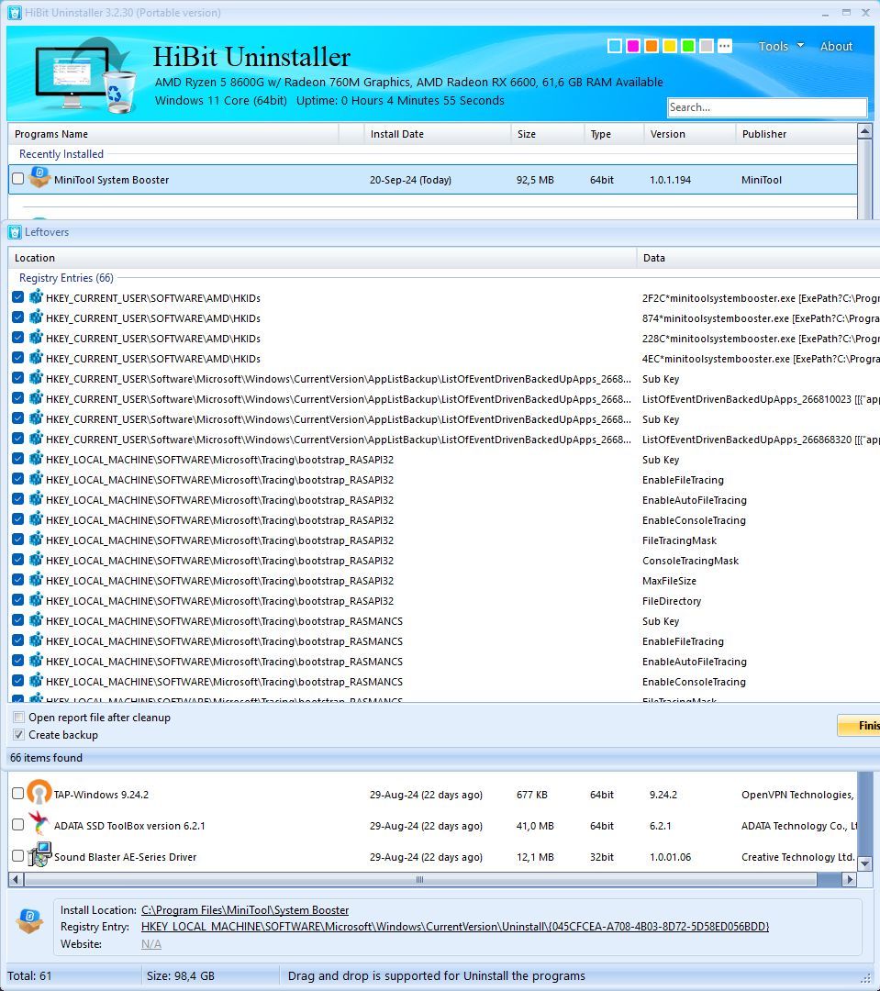Click registry icon for bootstrap_RASMANCS EnableConsoleTracing entry

pyautogui.click(x=36, y=681)
